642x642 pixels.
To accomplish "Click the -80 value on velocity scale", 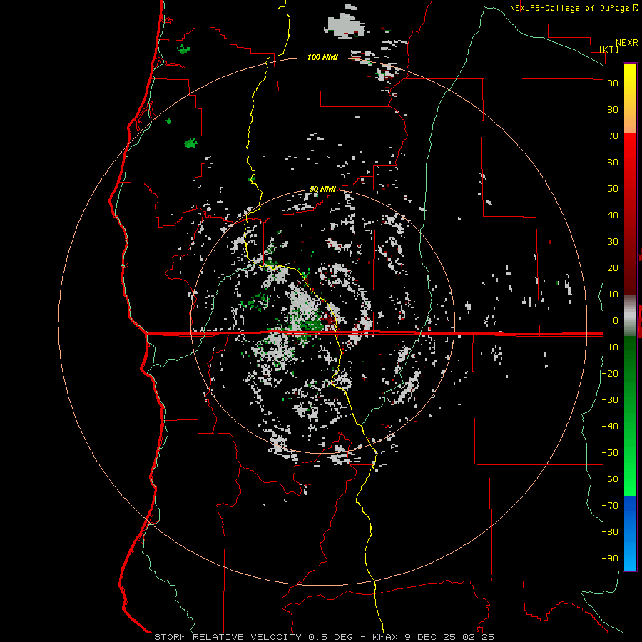I will pyautogui.click(x=610, y=532).
